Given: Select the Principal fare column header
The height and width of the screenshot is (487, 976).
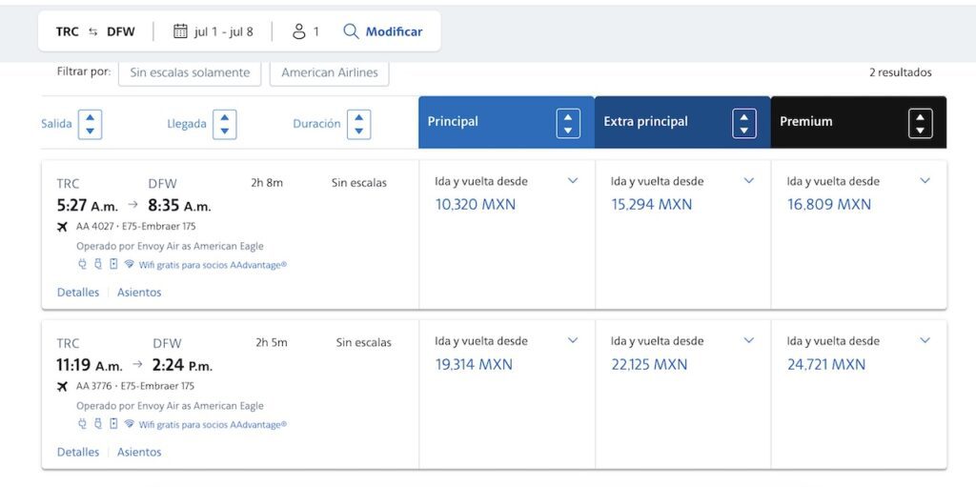Looking at the screenshot, I should (506, 122).
